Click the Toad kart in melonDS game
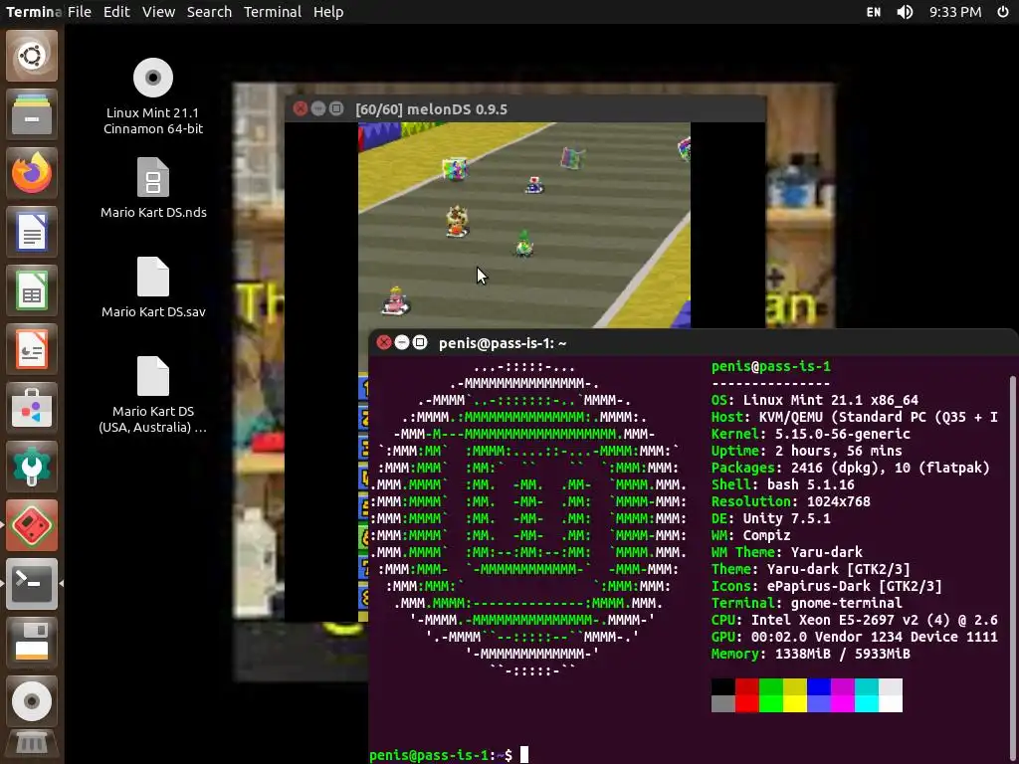This screenshot has width=1019, height=764. [x=534, y=185]
